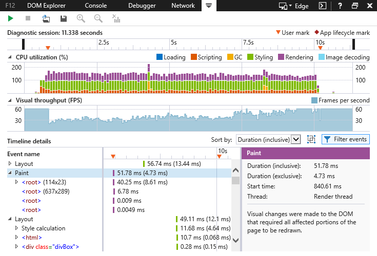Viewport: 377px width, 256px height.
Task: Click the zoom out magnifier icon
Action: (98, 18)
